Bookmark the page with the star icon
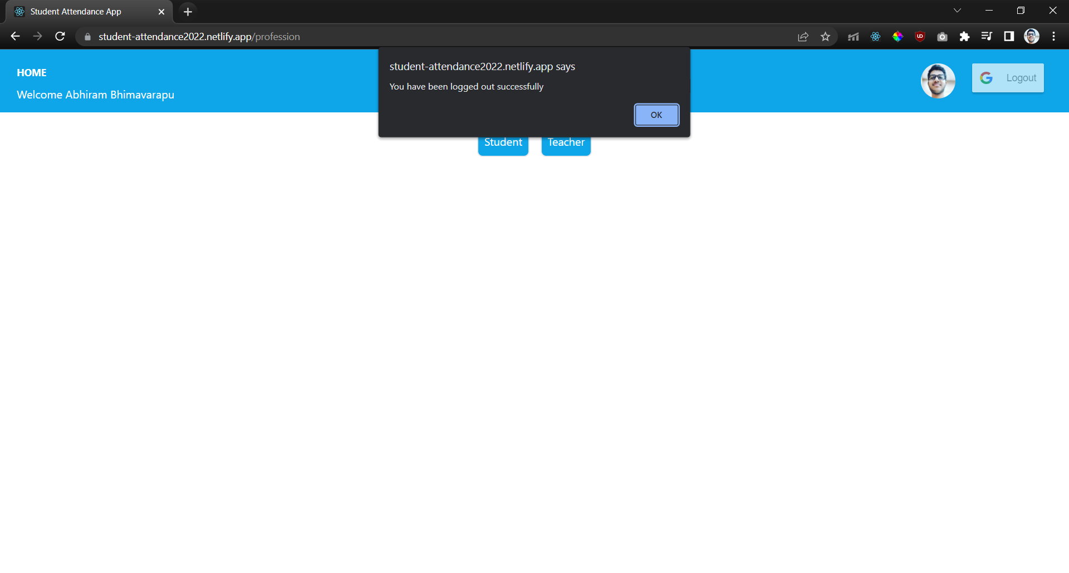This screenshot has height=573, width=1069. 826,36
